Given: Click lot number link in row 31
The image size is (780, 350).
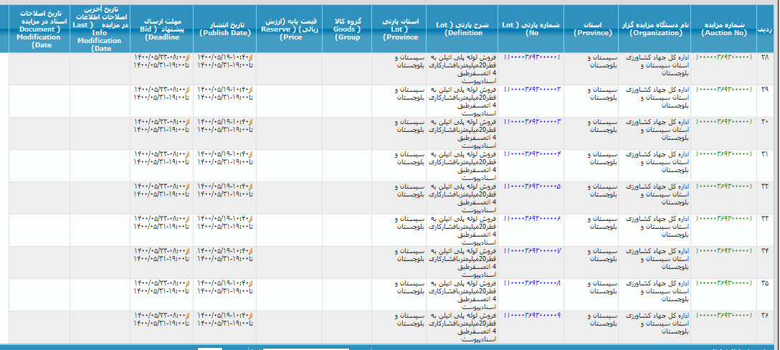Looking at the screenshot, I should 531,153.
